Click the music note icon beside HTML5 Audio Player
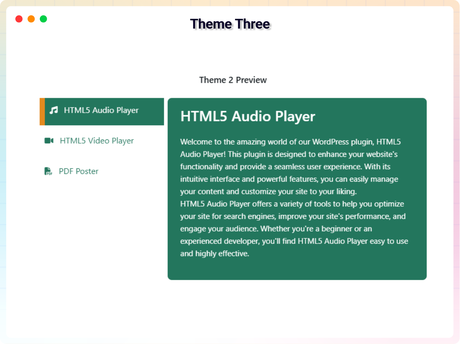The image size is (460, 344). point(53,110)
